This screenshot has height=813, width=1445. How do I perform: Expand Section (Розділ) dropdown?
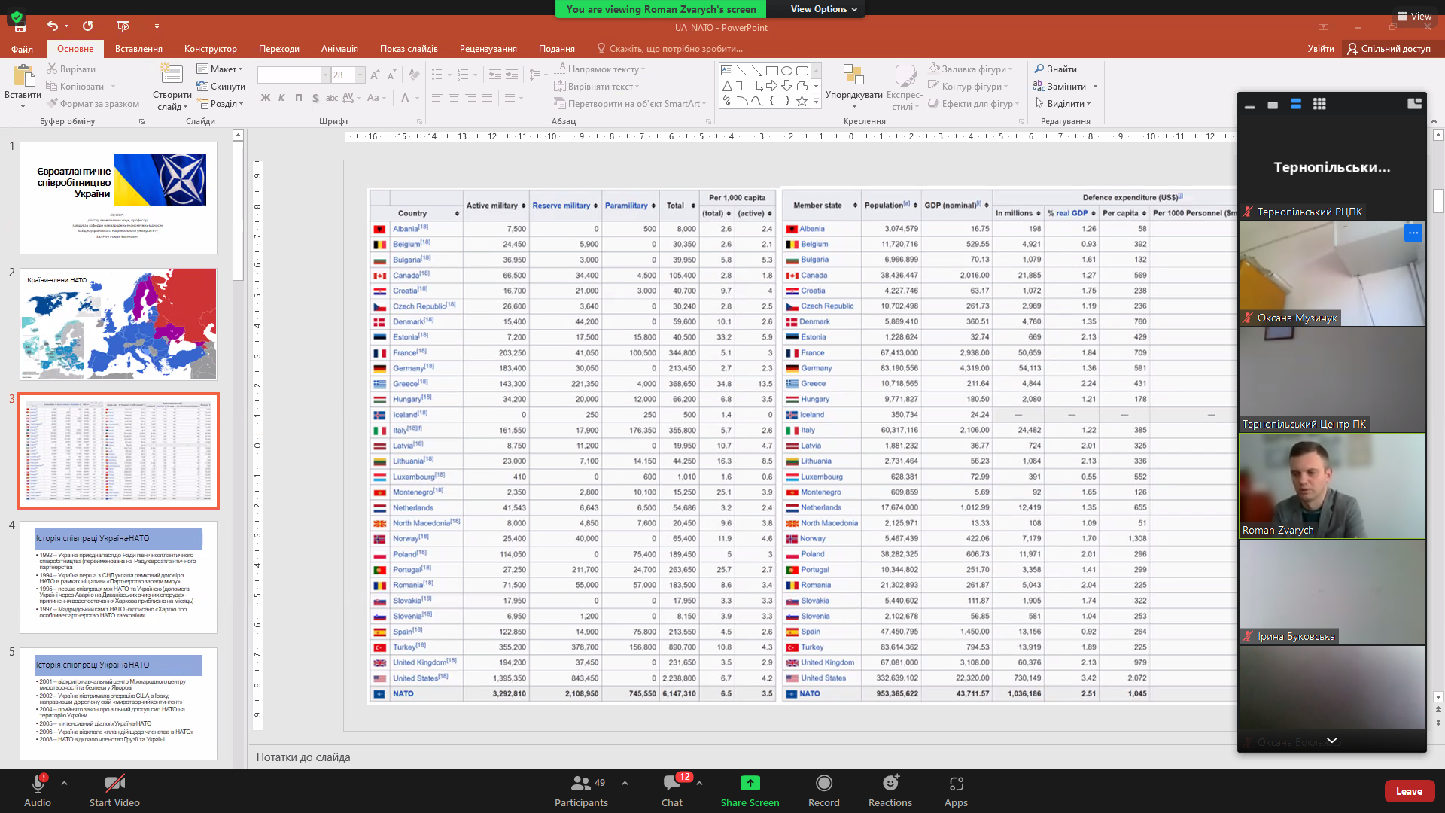[x=221, y=103]
